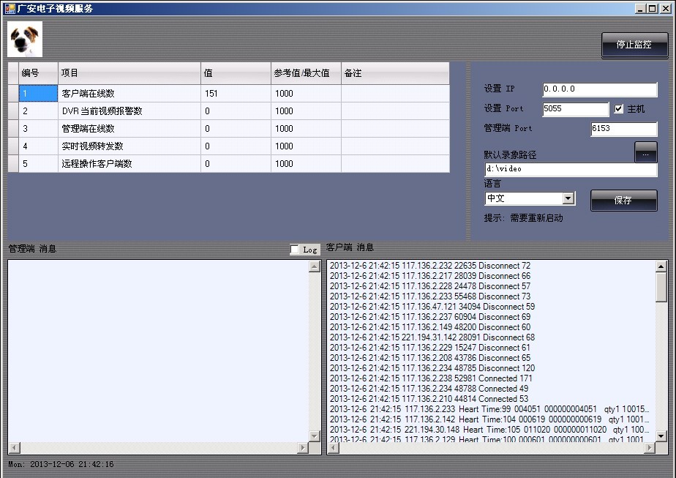Click the dog logo image

(x=25, y=40)
